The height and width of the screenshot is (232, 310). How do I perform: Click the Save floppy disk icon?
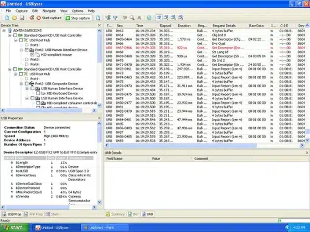(x=22, y=18)
